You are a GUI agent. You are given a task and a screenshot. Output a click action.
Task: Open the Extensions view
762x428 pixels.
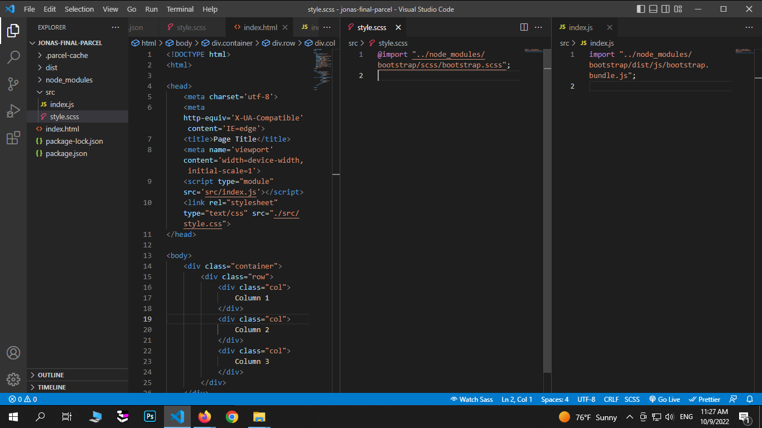(13, 138)
